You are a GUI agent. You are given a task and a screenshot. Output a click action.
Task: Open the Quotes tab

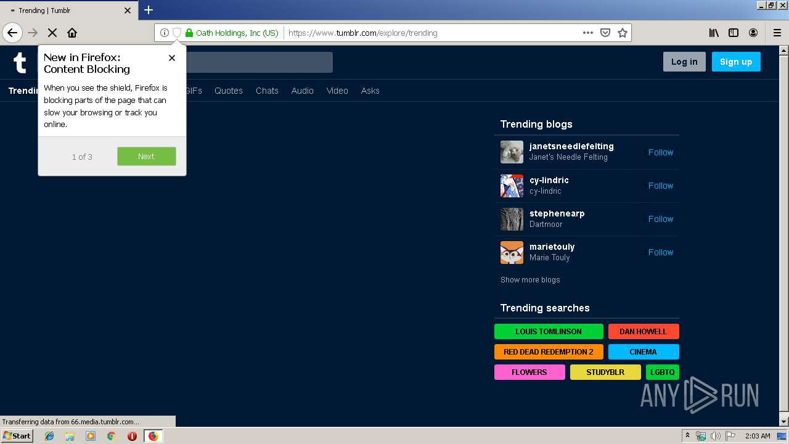[x=229, y=91]
